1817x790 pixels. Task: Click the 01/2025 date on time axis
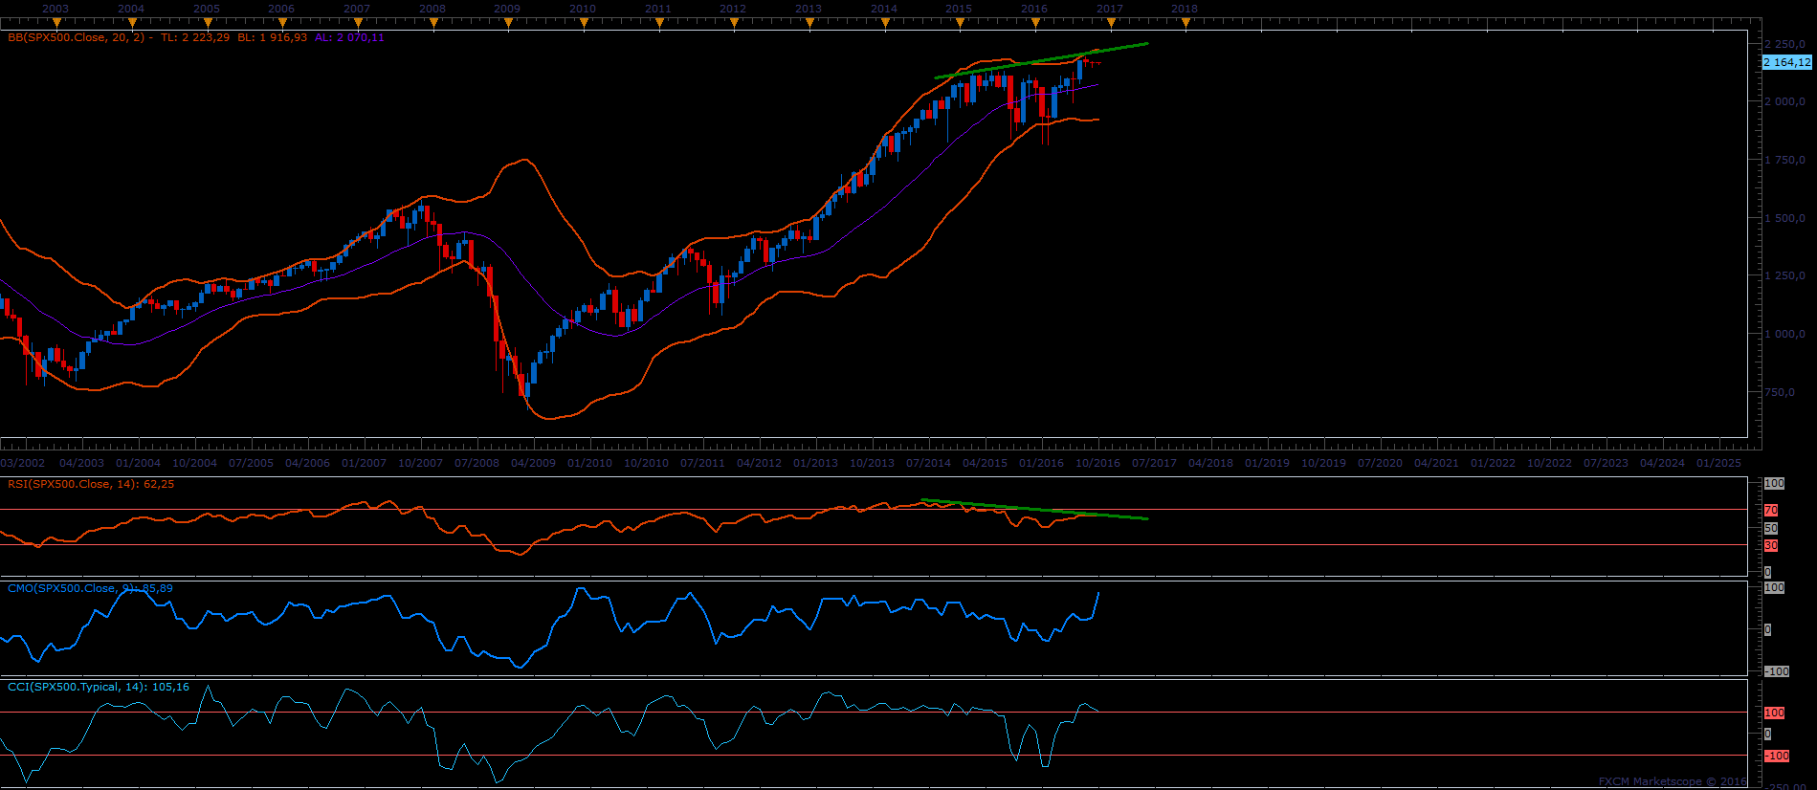[x=1719, y=463]
